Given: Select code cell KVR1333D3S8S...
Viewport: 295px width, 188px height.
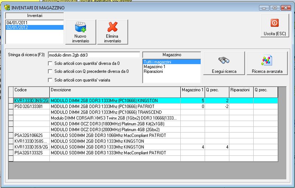Looking at the screenshot, I should (x=31, y=141).
